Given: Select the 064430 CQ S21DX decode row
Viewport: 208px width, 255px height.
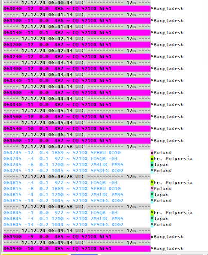Looking at the screenshot, I should pyautogui.click(x=77, y=105).
